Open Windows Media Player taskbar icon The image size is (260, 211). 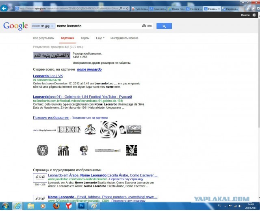[x=43, y=206]
